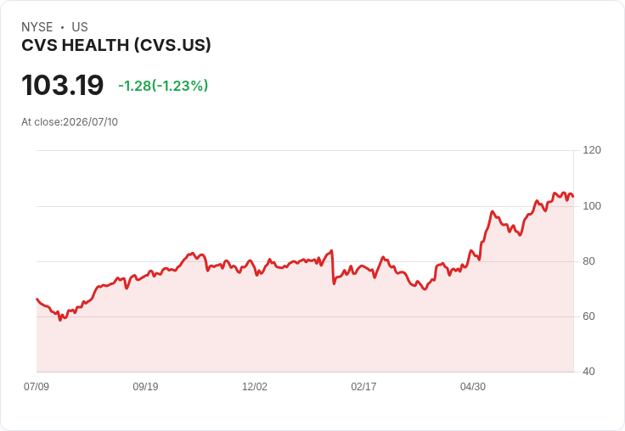Click the NYSE exchange label
The image size is (625, 431).
coord(37,27)
